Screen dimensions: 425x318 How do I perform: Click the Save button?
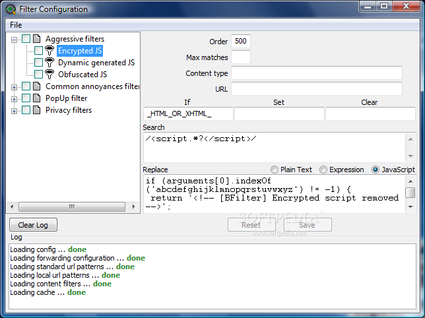coord(308,225)
